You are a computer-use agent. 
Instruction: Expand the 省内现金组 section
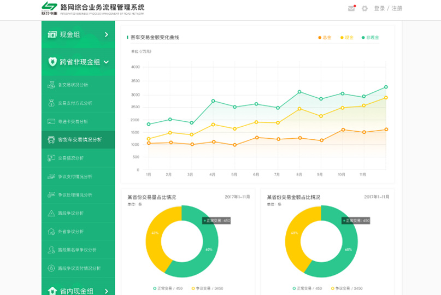pyautogui.click(x=78, y=290)
